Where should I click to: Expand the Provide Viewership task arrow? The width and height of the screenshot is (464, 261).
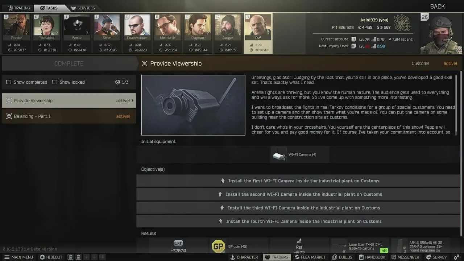click(132, 101)
